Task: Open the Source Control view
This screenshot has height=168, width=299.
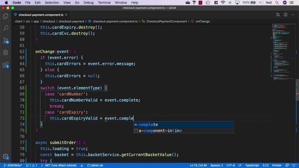Action: click(6, 41)
